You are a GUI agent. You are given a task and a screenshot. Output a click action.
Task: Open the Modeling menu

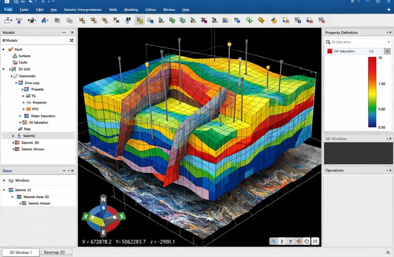pyautogui.click(x=131, y=10)
